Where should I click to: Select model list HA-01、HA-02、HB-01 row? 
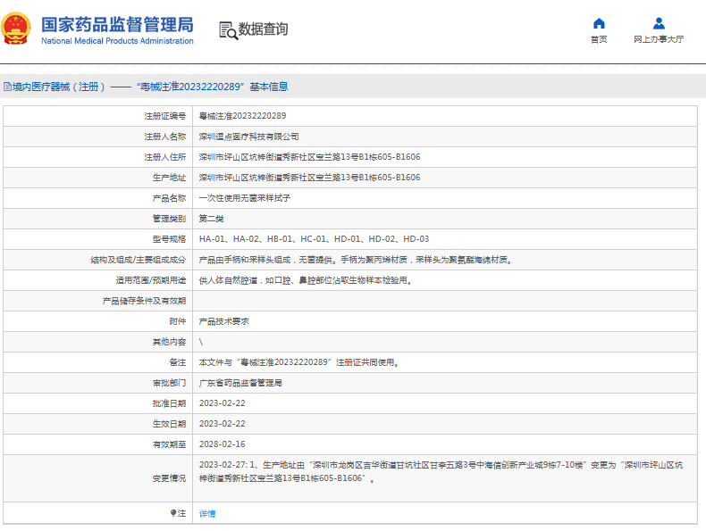point(315,239)
